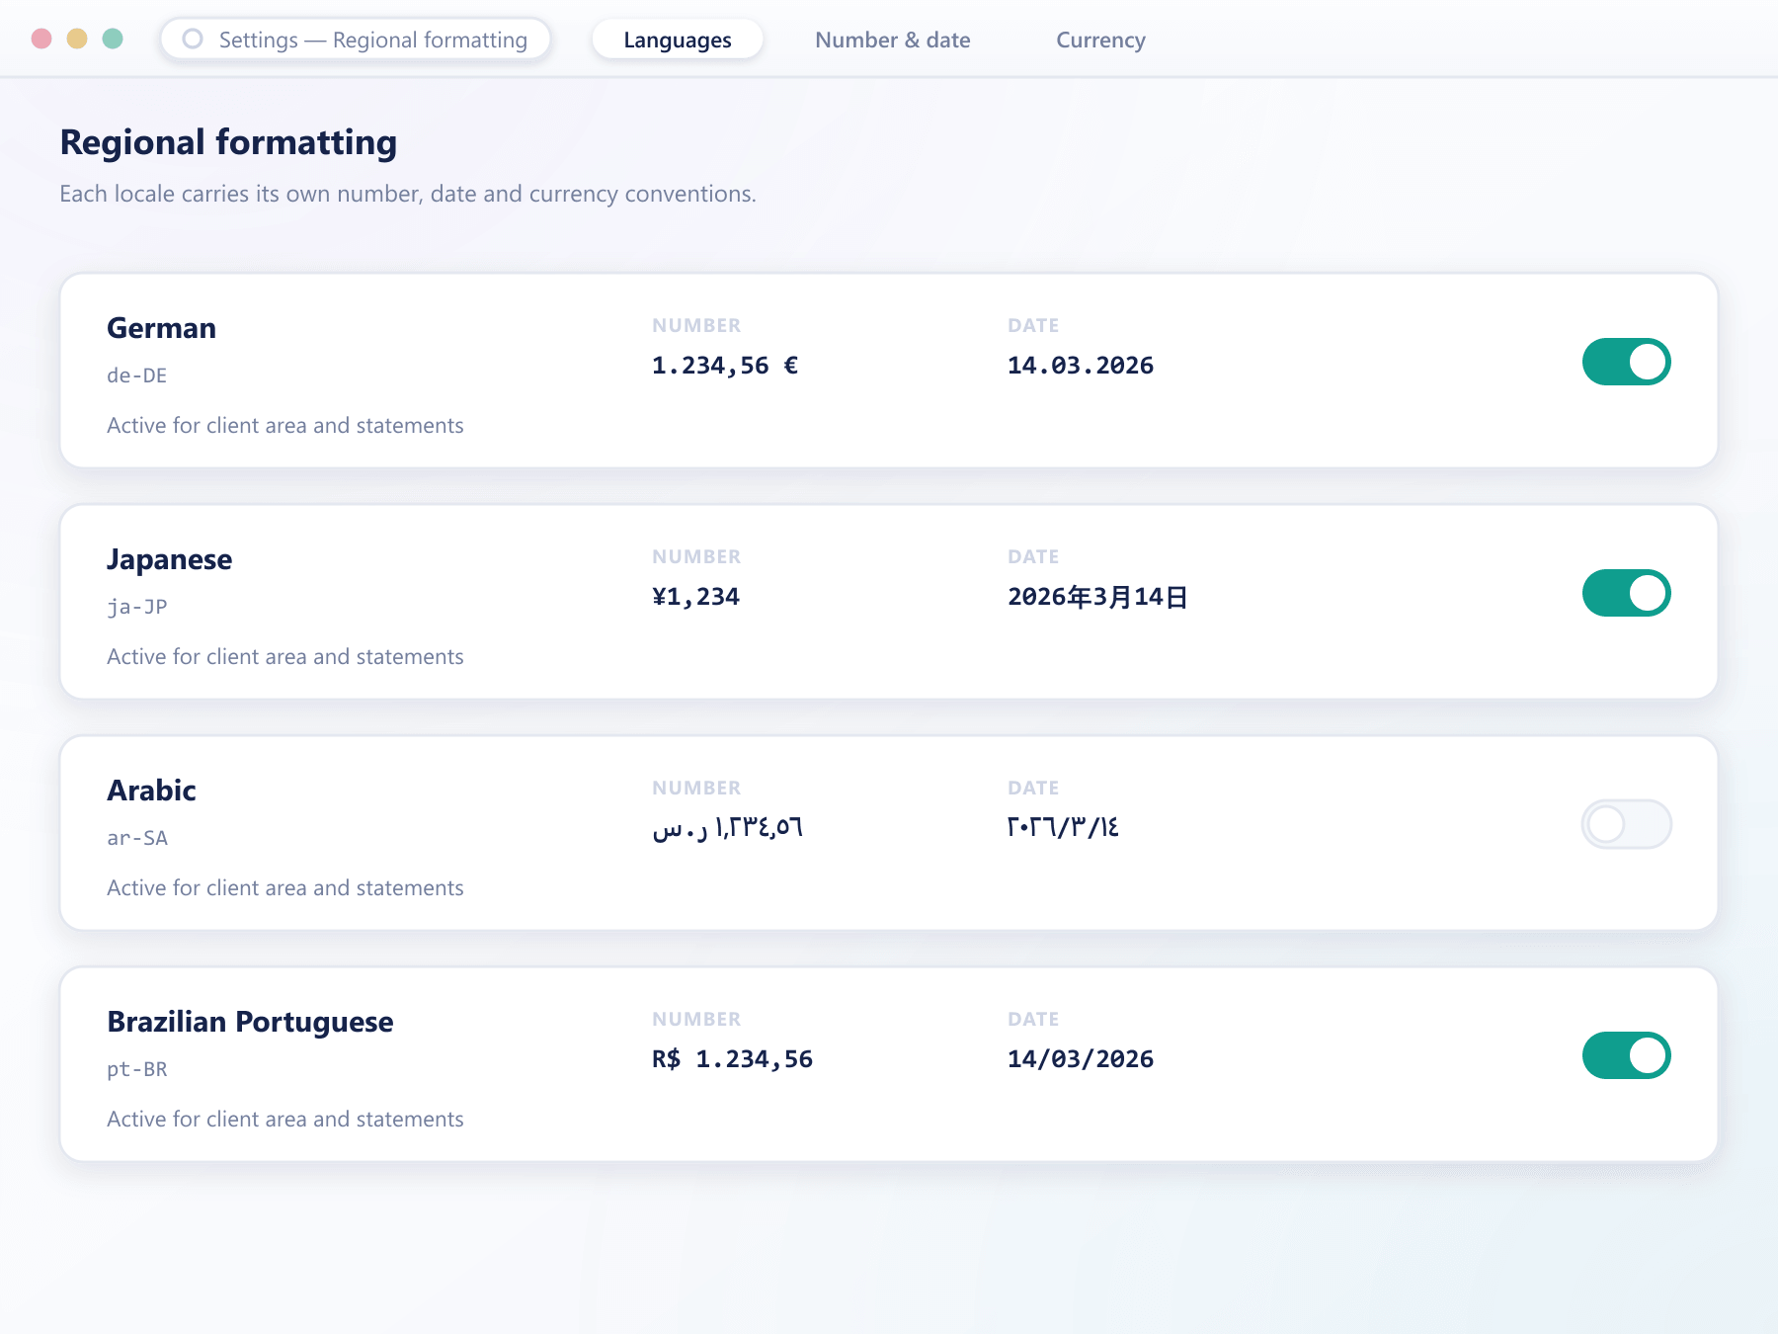
Task: Click the Settings — Regional formatting address field
Action: coord(356,40)
